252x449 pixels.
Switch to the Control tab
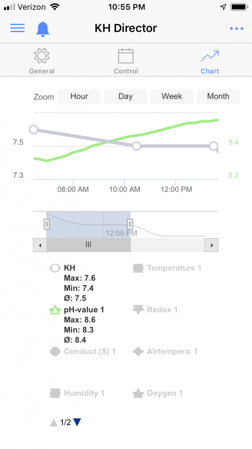[x=126, y=62]
